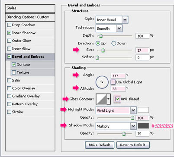Select the Up direction radio button
The width and height of the screenshot is (174, 157).
98,43
